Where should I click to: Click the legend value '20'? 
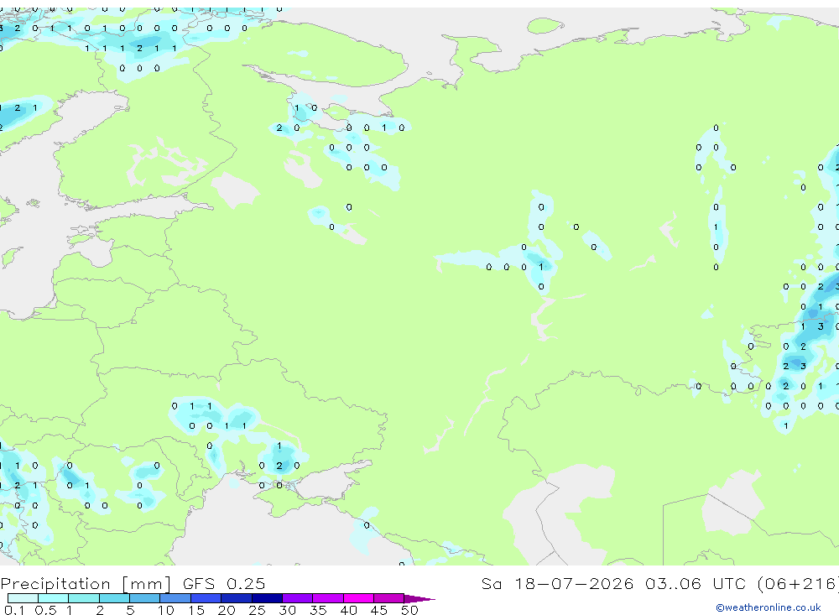(227, 610)
